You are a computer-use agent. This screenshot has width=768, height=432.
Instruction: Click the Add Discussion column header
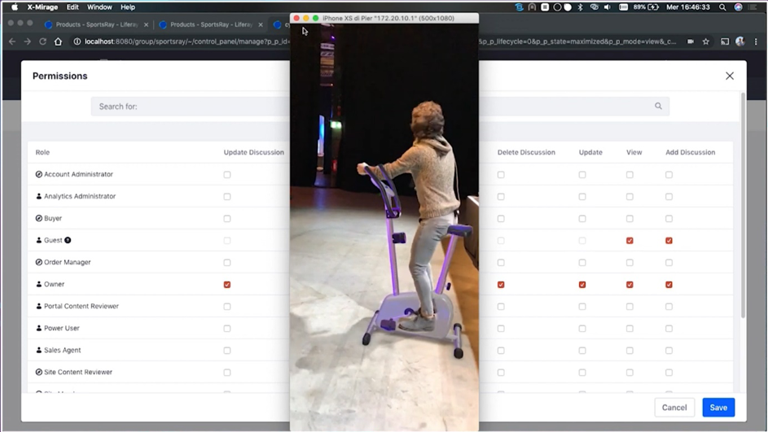click(x=690, y=152)
